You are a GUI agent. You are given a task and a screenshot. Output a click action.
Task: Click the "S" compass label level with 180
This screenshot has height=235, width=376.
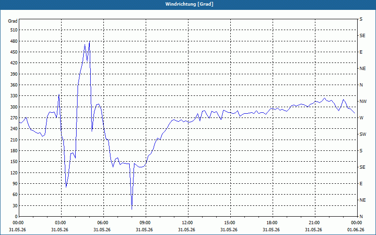tap(361, 151)
